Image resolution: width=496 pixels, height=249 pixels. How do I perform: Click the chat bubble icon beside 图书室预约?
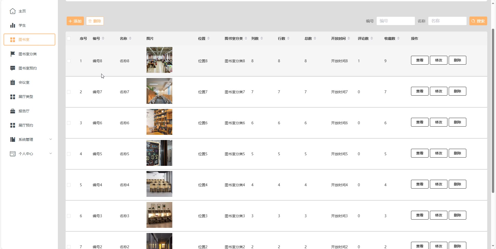[12, 68]
